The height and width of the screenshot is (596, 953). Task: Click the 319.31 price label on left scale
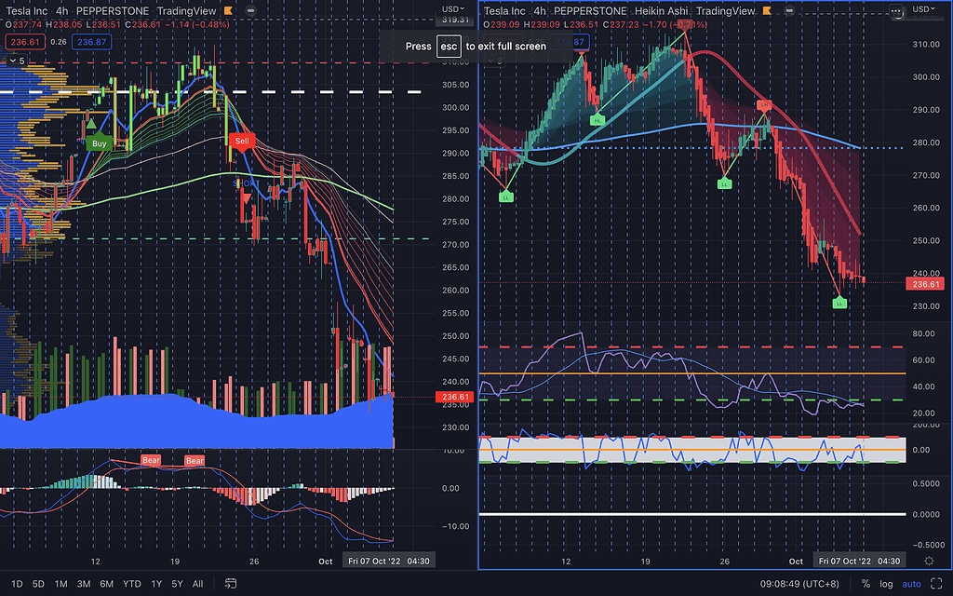tap(455, 20)
